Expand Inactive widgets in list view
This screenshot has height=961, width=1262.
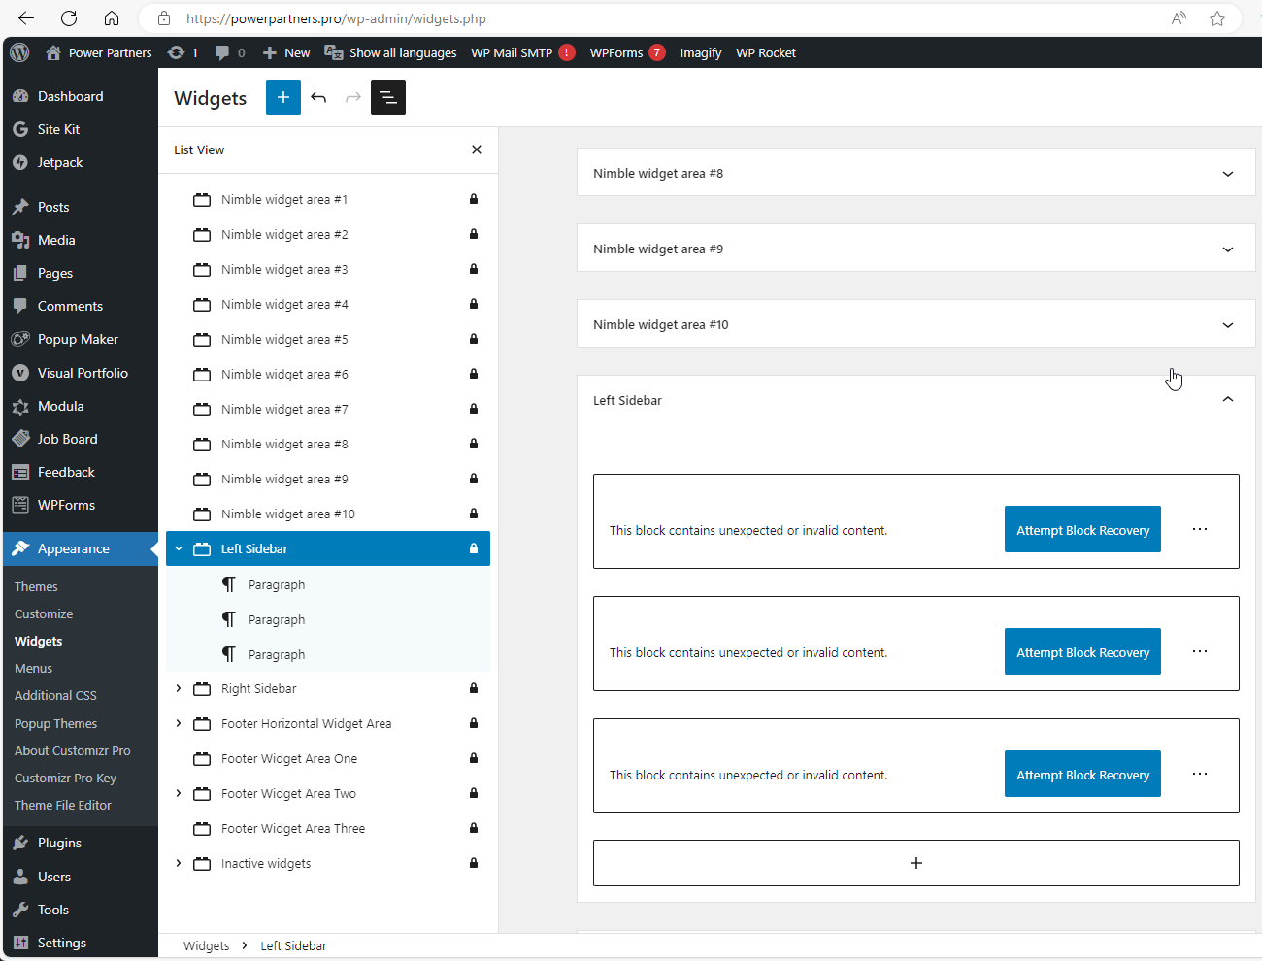[x=179, y=863]
